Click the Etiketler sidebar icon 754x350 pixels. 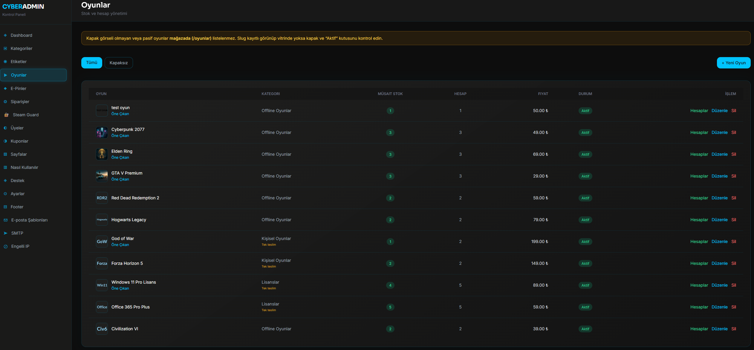(5, 62)
